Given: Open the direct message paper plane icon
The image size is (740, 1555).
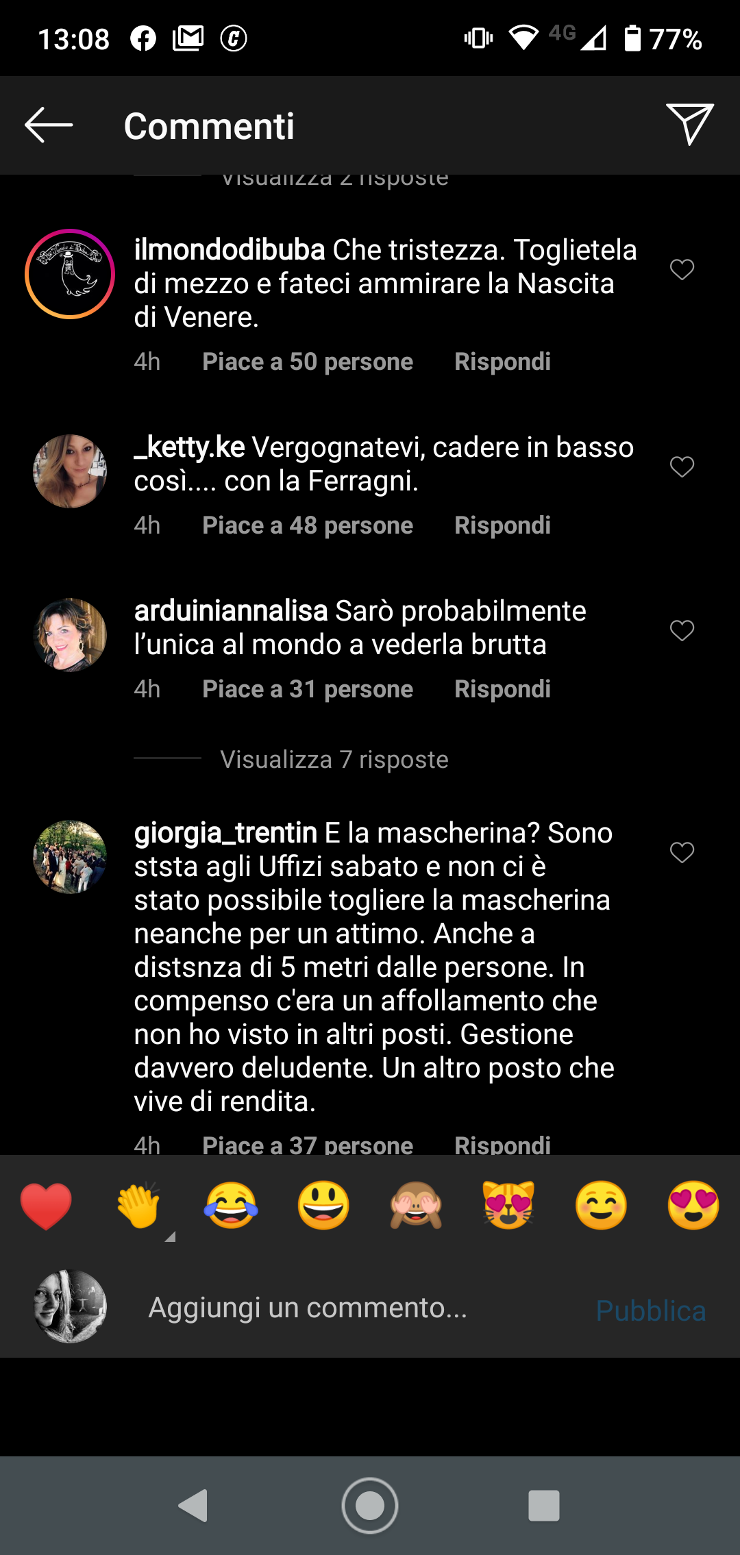Looking at the screenshot, I should [x=690, y=124].
